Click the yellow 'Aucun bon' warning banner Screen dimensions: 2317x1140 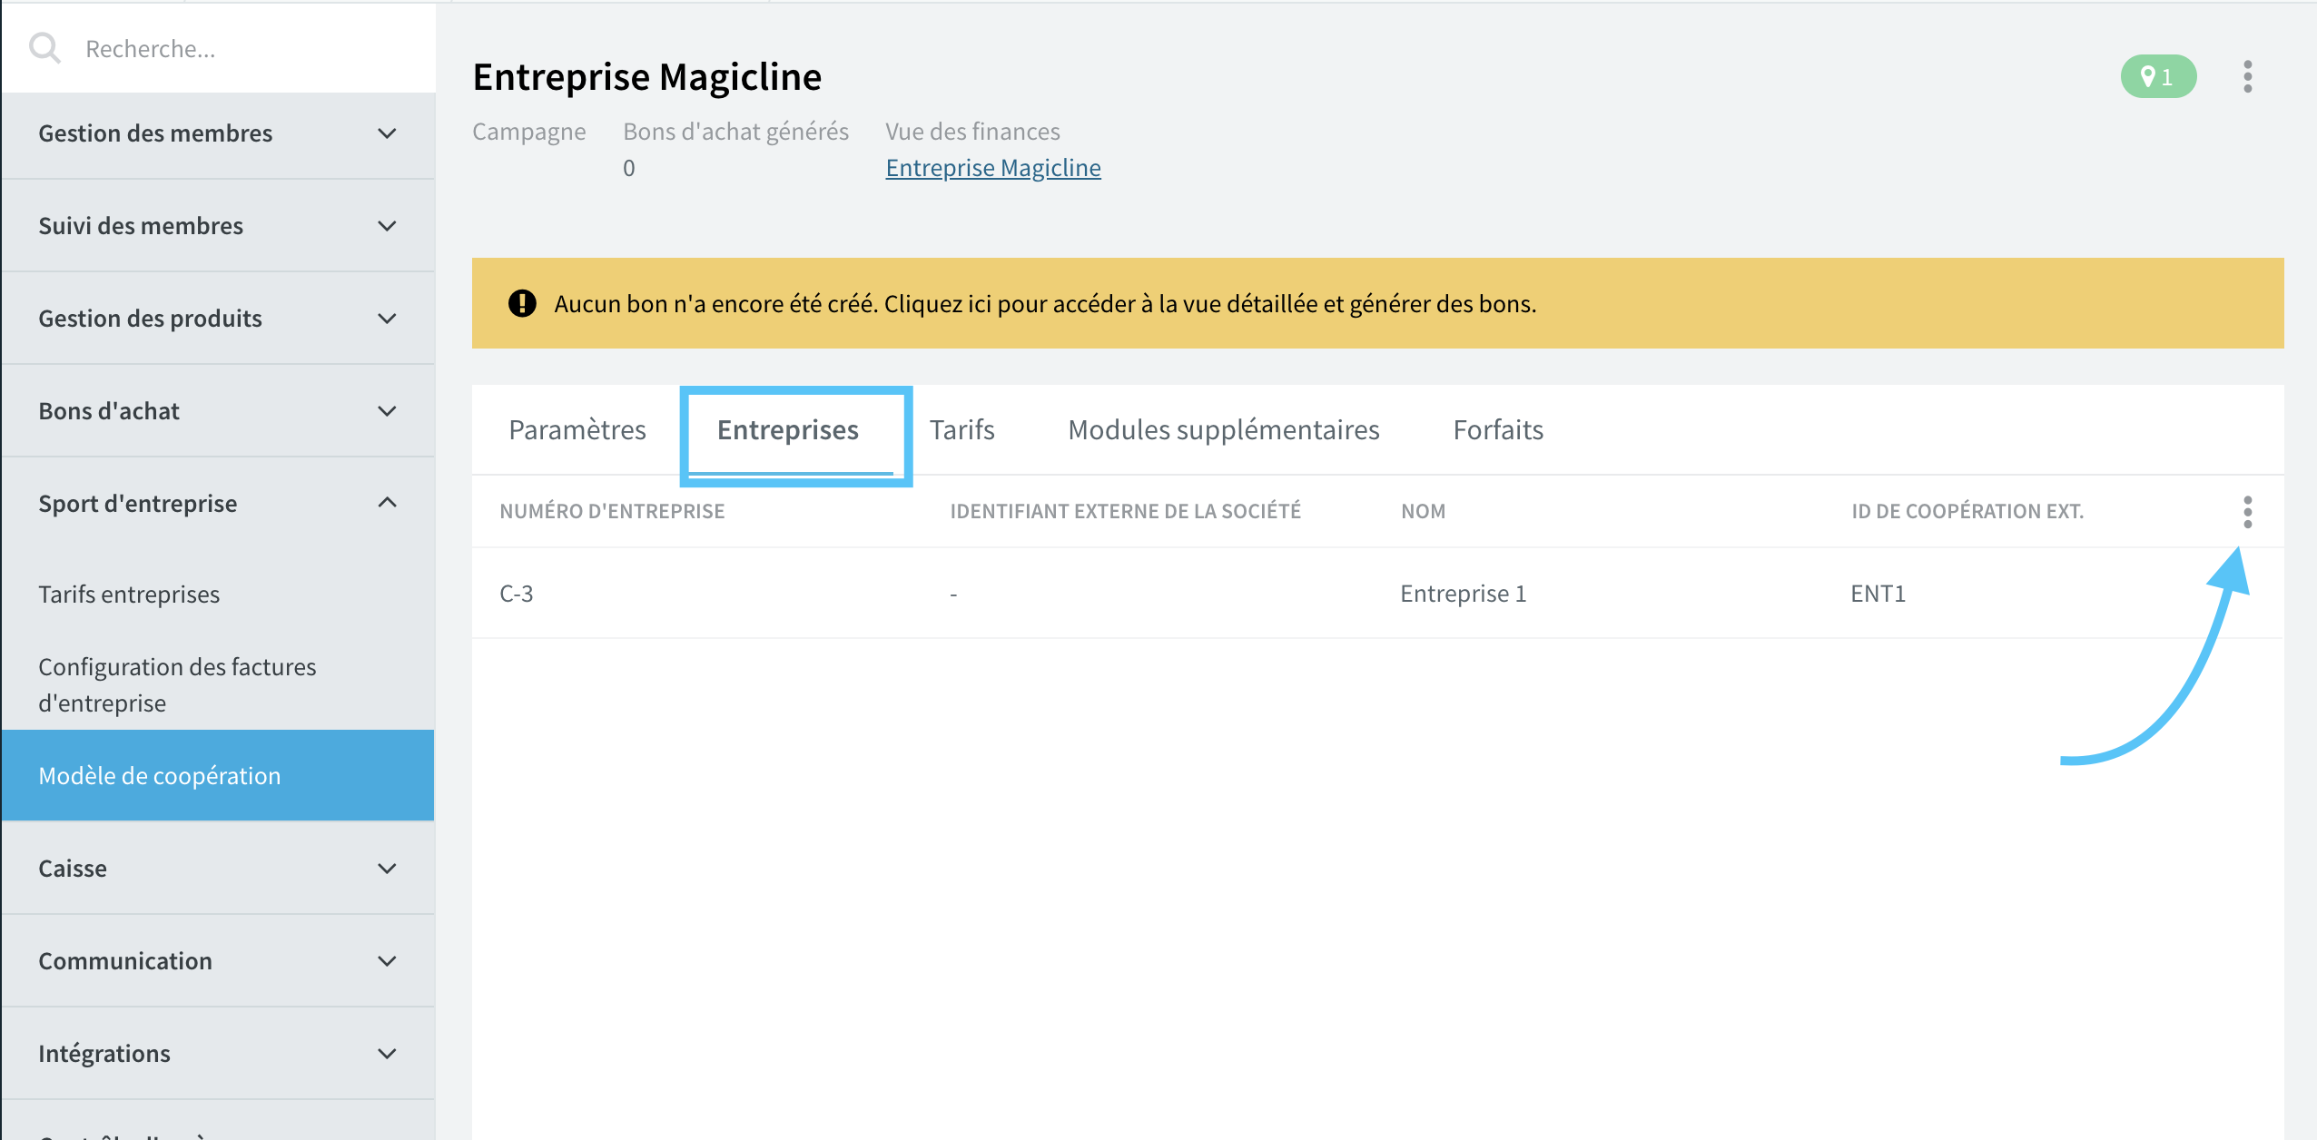[x=1377, y=303]
